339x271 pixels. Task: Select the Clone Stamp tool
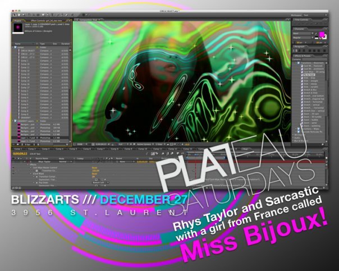(62, 15)
